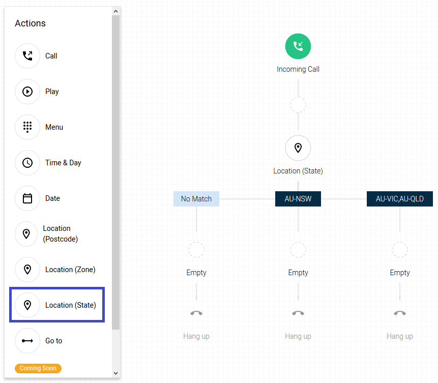This screenshot has height=383, width=438.
Task: Select the Date calendar icon
Action: click(x=27, y=198)
